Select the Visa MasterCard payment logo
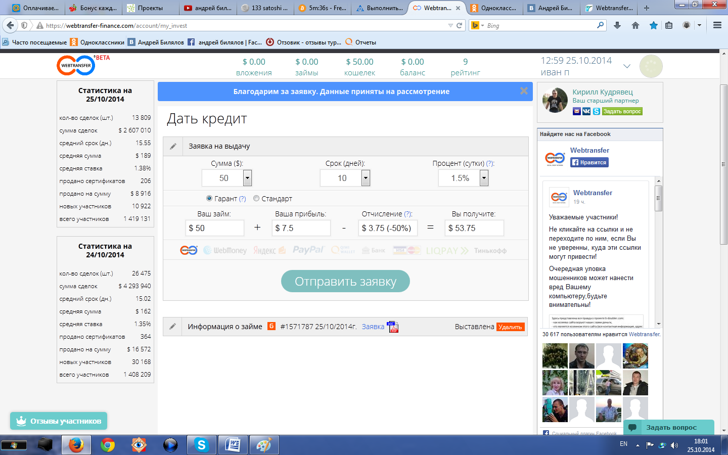Image resolution: width=728 pixels, height=455 pixels. click(x=407, y=250)
